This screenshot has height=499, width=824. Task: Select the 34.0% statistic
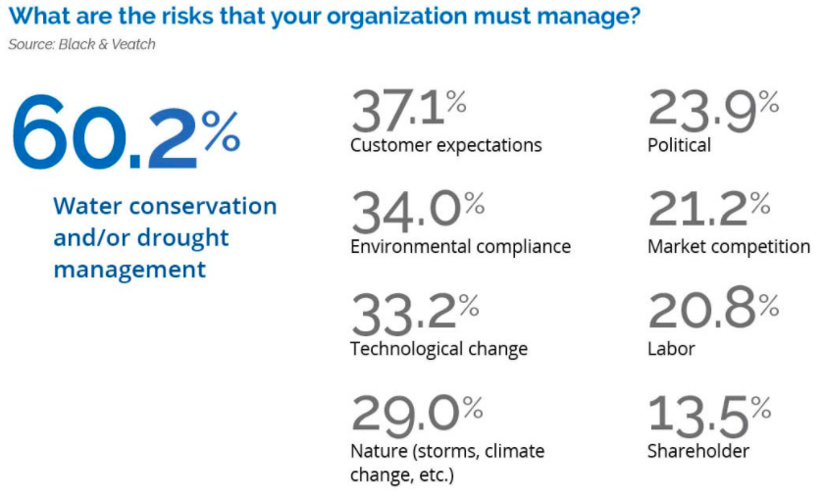[x=418, y=211]
